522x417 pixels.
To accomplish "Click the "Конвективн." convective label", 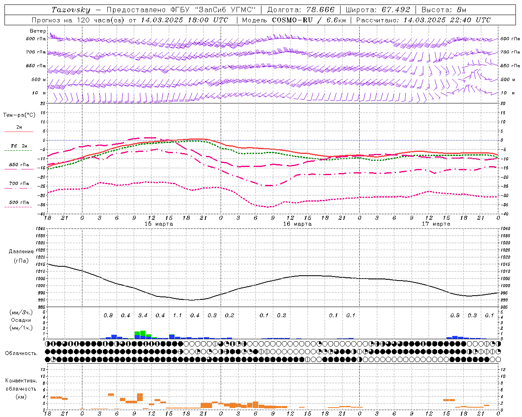I will pos(21,381).
